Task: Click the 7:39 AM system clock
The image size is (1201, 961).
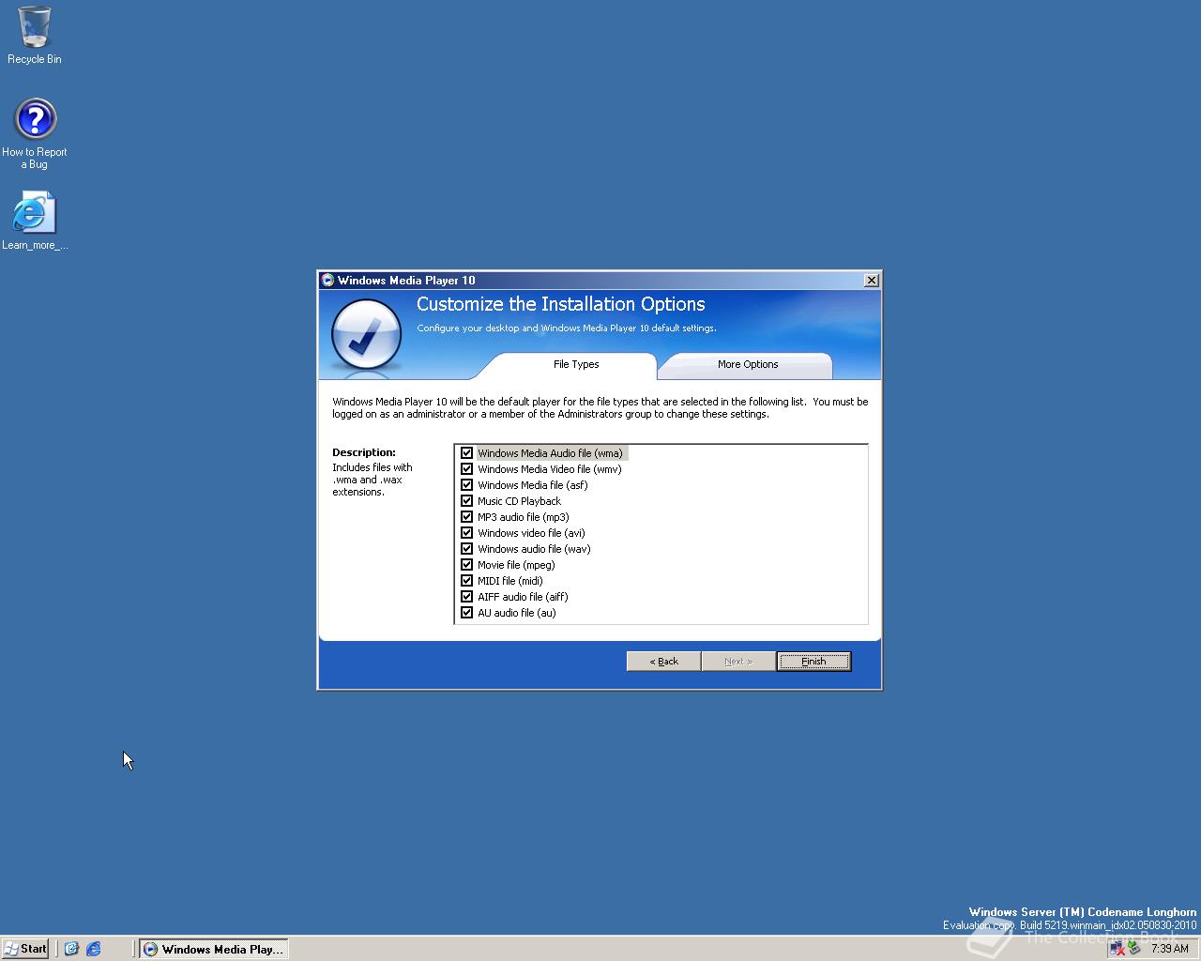Action: pos(1169,949)
